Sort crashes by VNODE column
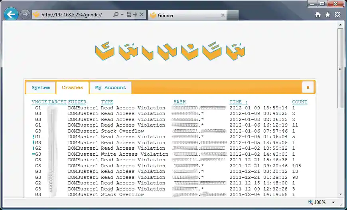 click(39, 102)
